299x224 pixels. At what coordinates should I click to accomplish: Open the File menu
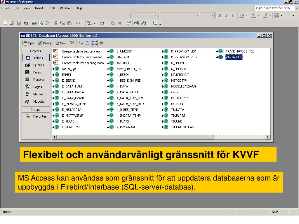click(x=7, y=8)
